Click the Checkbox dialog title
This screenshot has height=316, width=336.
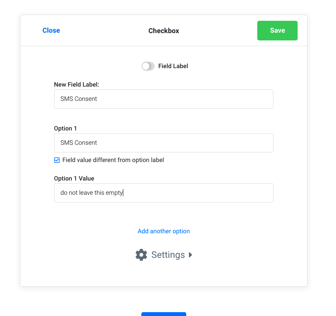[x=164, y=31]
